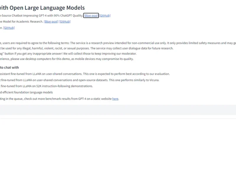Click the gray bar below the benchmark line
This screenshot has width=236, height=177.
pyautogui.click(x=118, y=110)
